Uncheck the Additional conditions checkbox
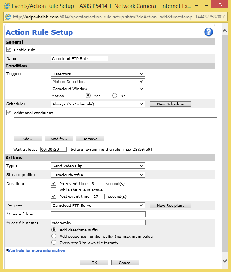The height and width of the screenshot is (272, 231). 9,112
